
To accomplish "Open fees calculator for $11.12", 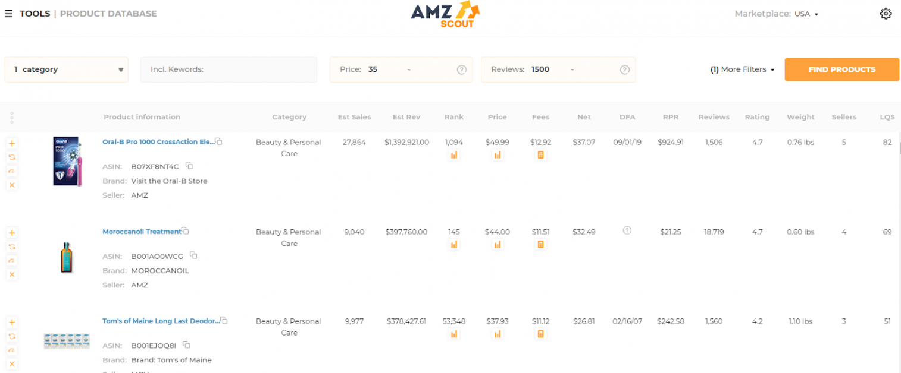I will (541, 334).
